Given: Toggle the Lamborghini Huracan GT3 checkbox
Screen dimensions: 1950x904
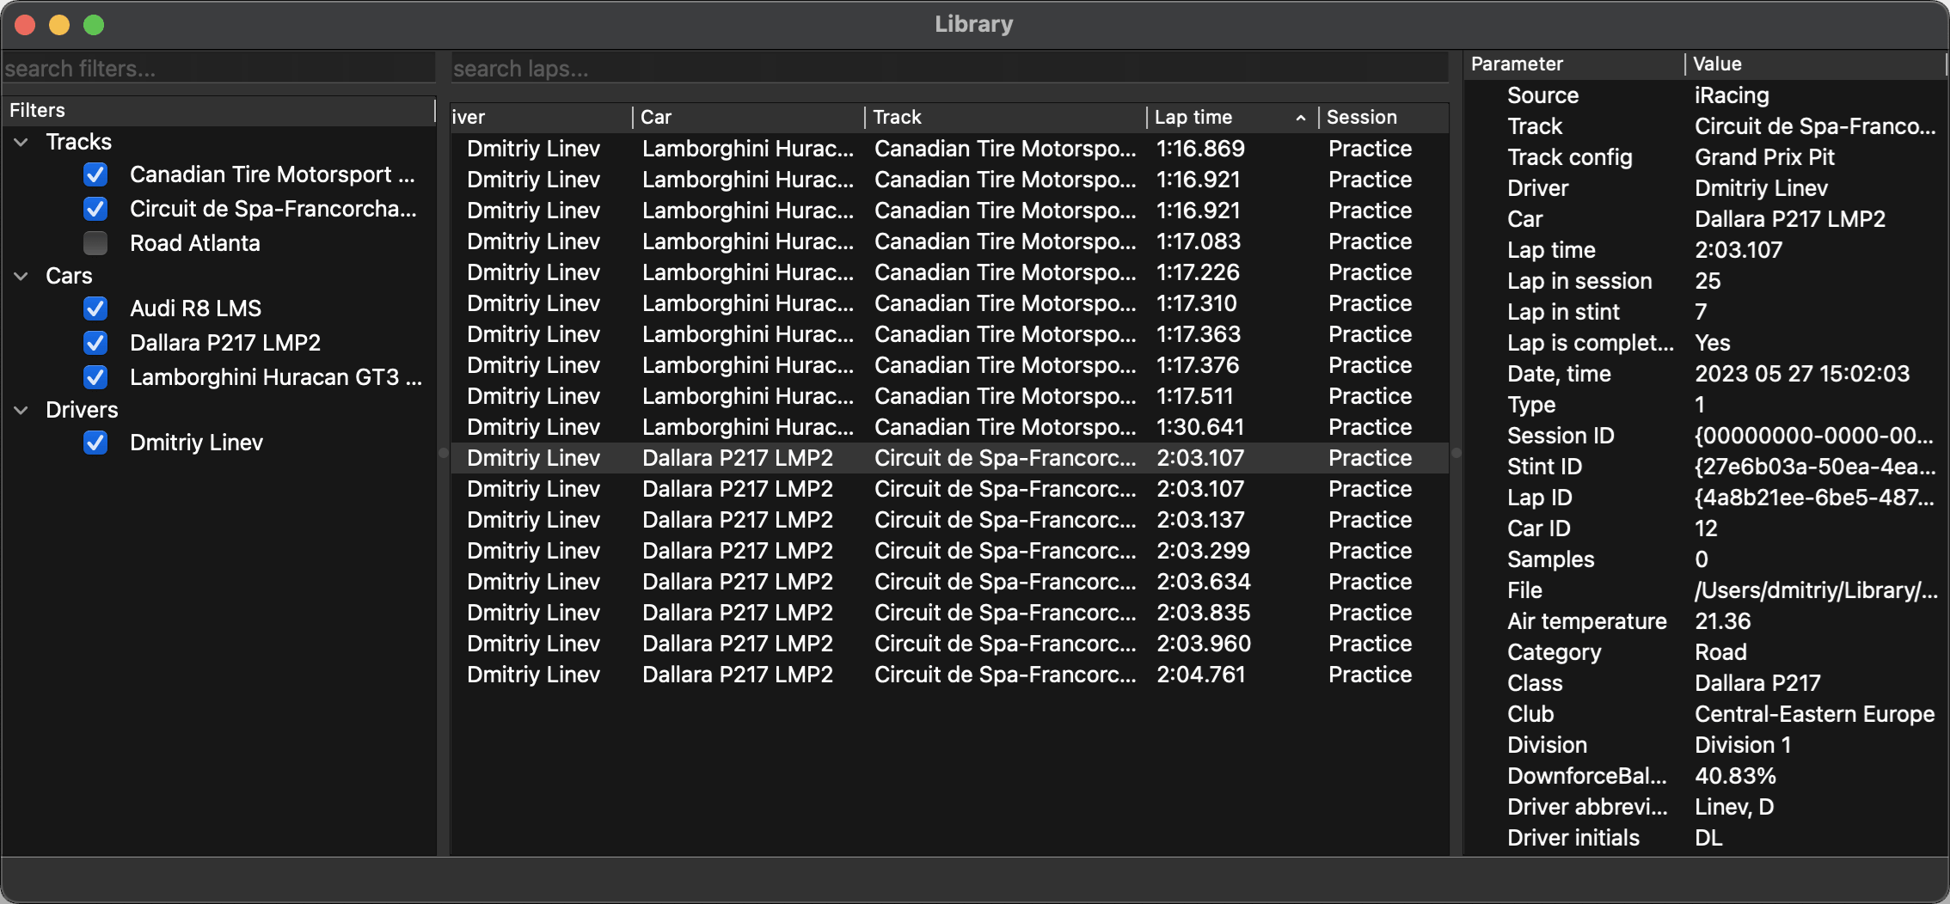Looking at the screenshot, I should click(x=95, y=377).
